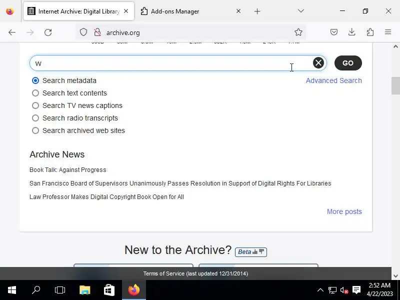The height and width of the screenshot is (300, 400).
Task: Click scrollbar up arrow
Action: tap(395, 46)
